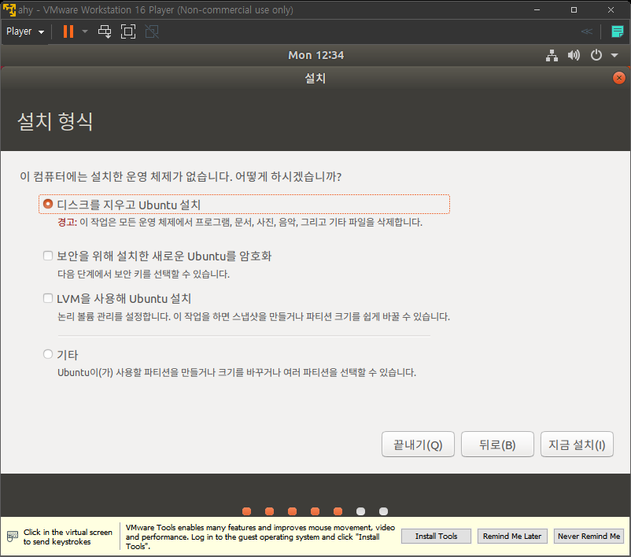Click the 설치 형식 heading
The height and width of the screenshot is (557, 631).
click(x=56, y=121)
